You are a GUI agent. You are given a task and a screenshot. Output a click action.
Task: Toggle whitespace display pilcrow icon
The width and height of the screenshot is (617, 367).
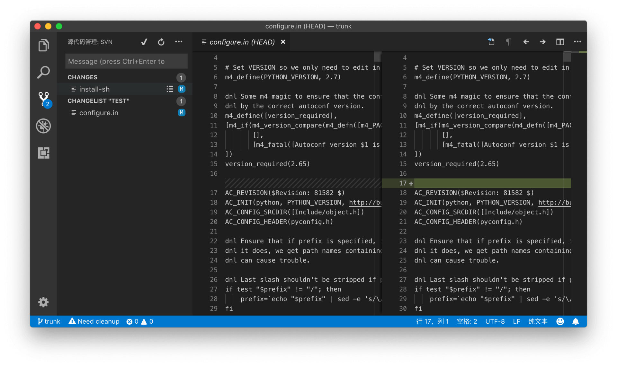(508, 42)
